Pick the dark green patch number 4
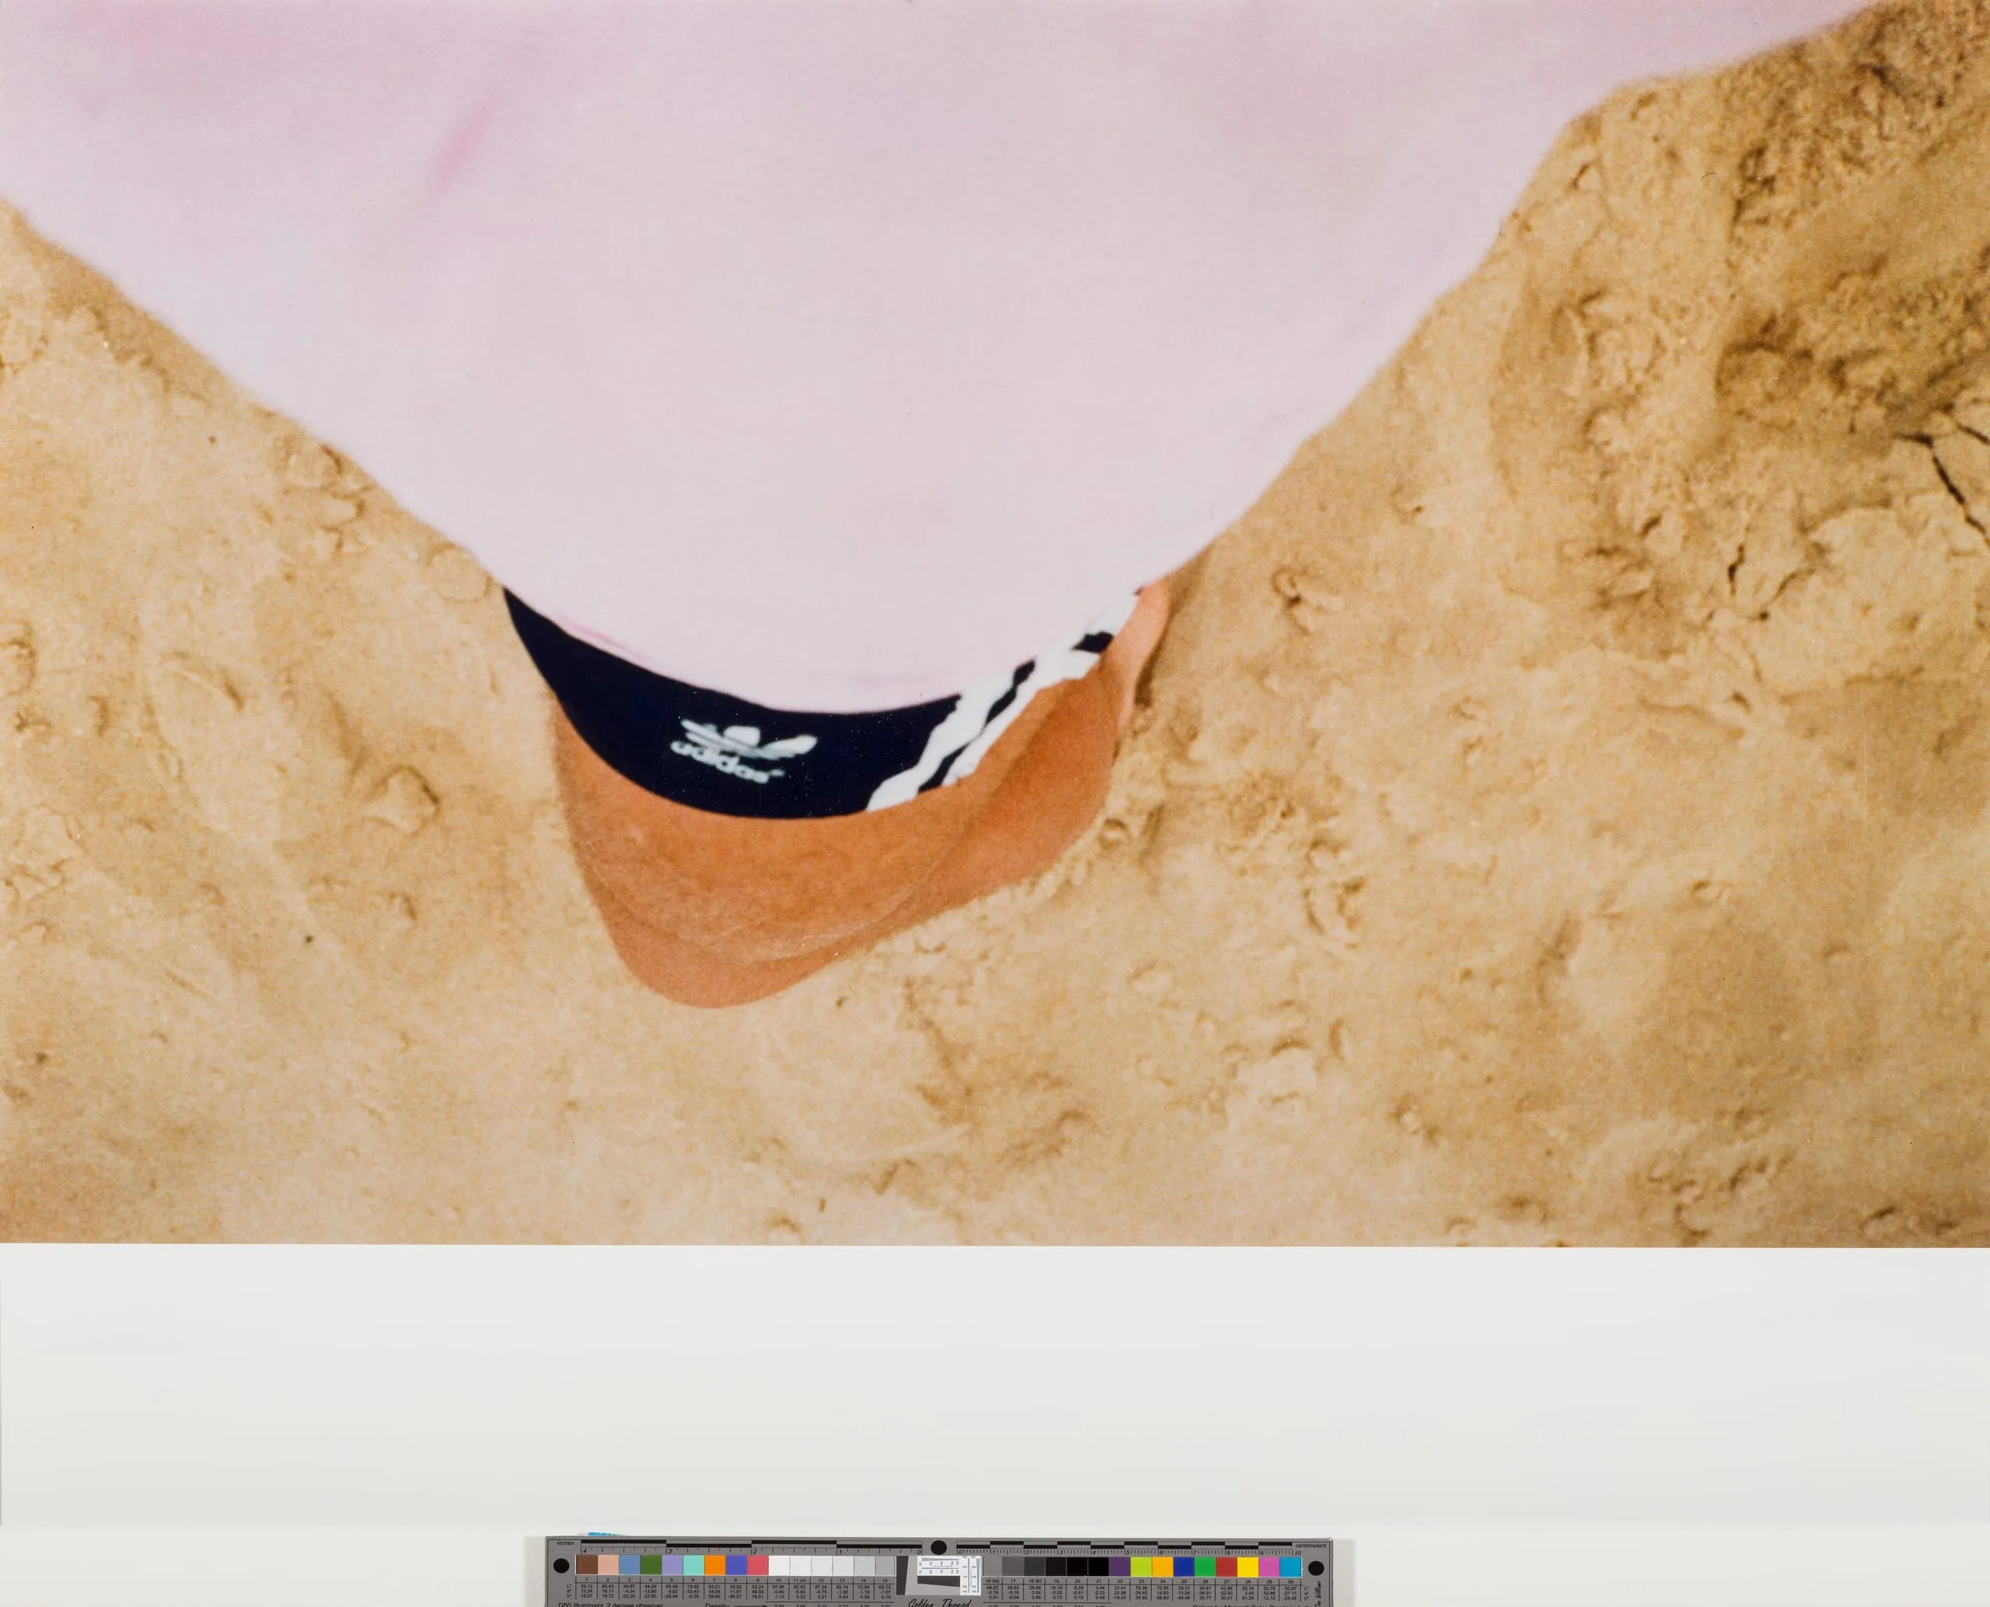Viewport: 1990px width, 1607px height. click(652, 1565)
